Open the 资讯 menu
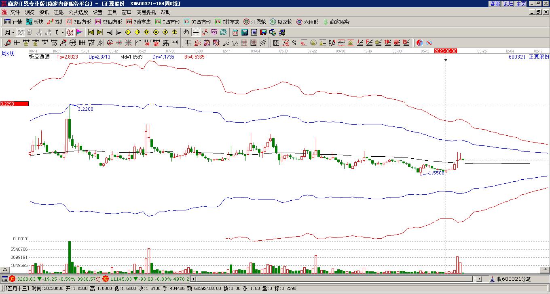Image resolution: width=550 pixels, height=294 pixels. point(44,13)
